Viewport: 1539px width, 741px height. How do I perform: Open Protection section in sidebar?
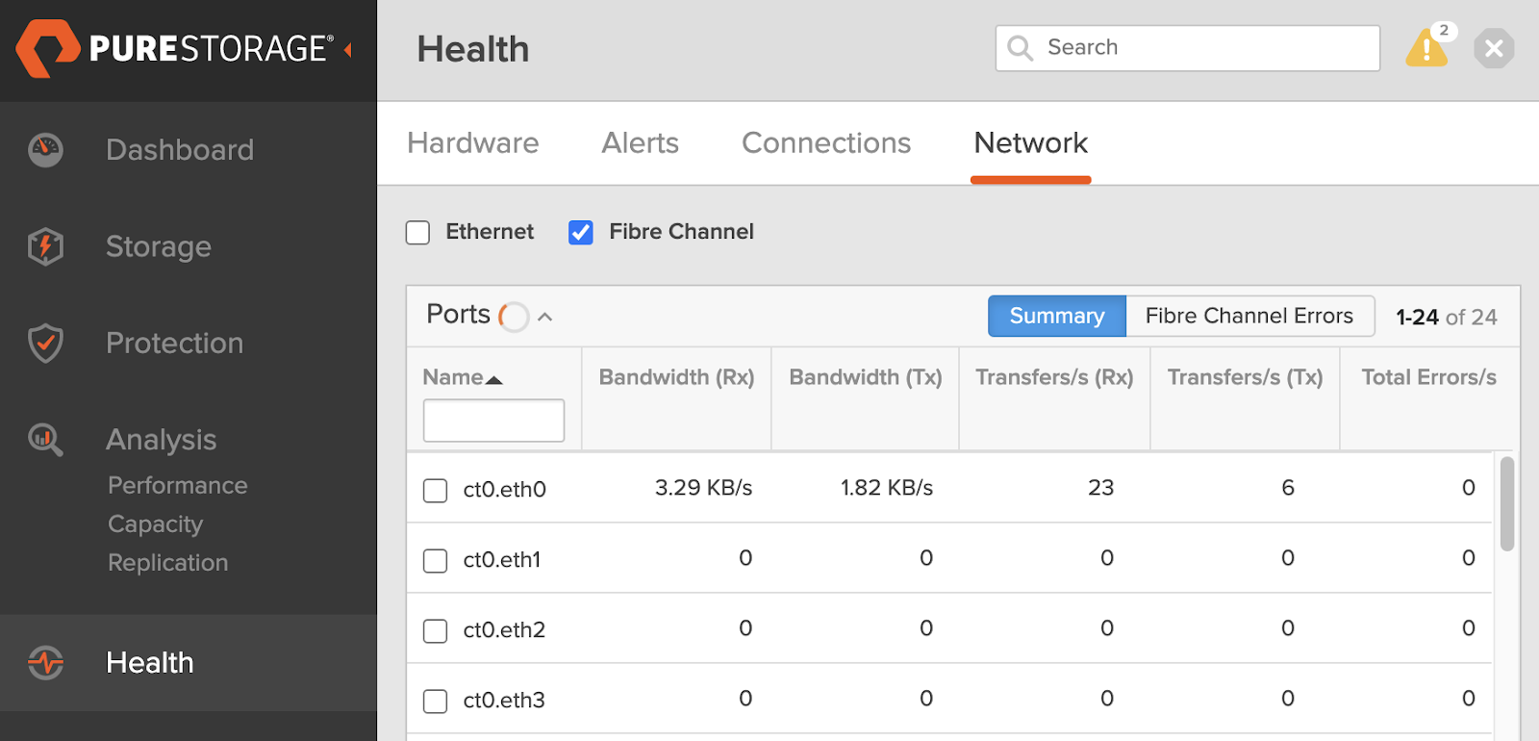click(x=174, y=343)
